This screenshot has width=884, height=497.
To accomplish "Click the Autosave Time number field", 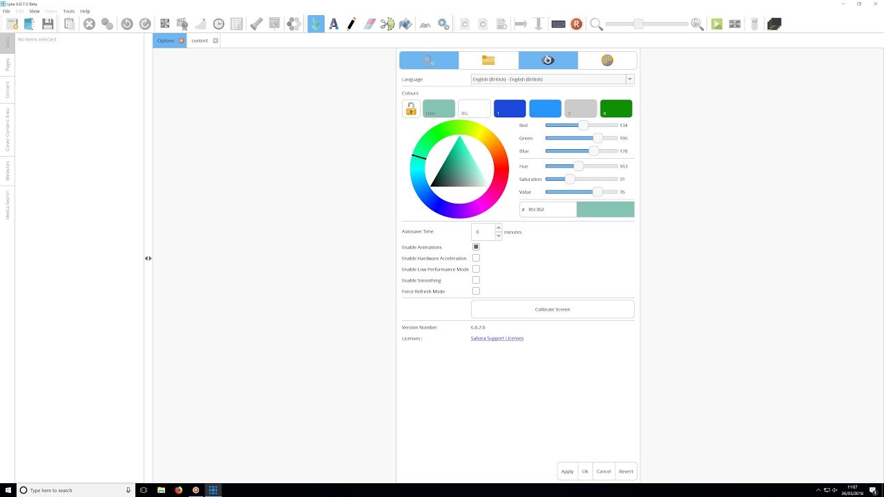I will point(483,232).
